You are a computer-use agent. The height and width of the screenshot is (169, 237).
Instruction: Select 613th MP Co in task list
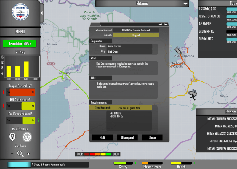[x=206, y=31]
